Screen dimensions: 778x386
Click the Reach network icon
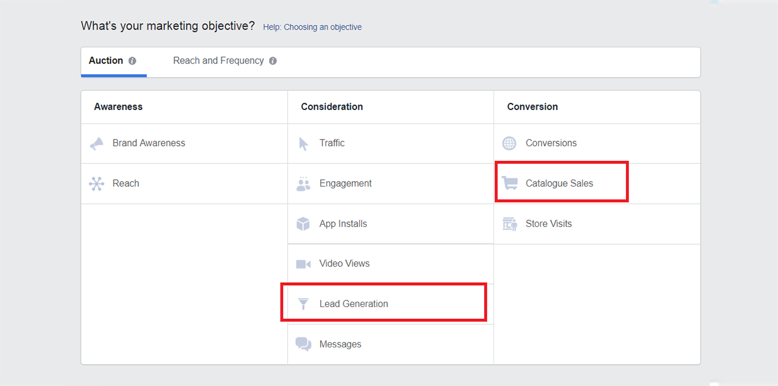point(96,183)
